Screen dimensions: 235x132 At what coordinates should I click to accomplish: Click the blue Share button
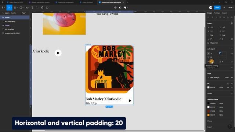point(217,8)
